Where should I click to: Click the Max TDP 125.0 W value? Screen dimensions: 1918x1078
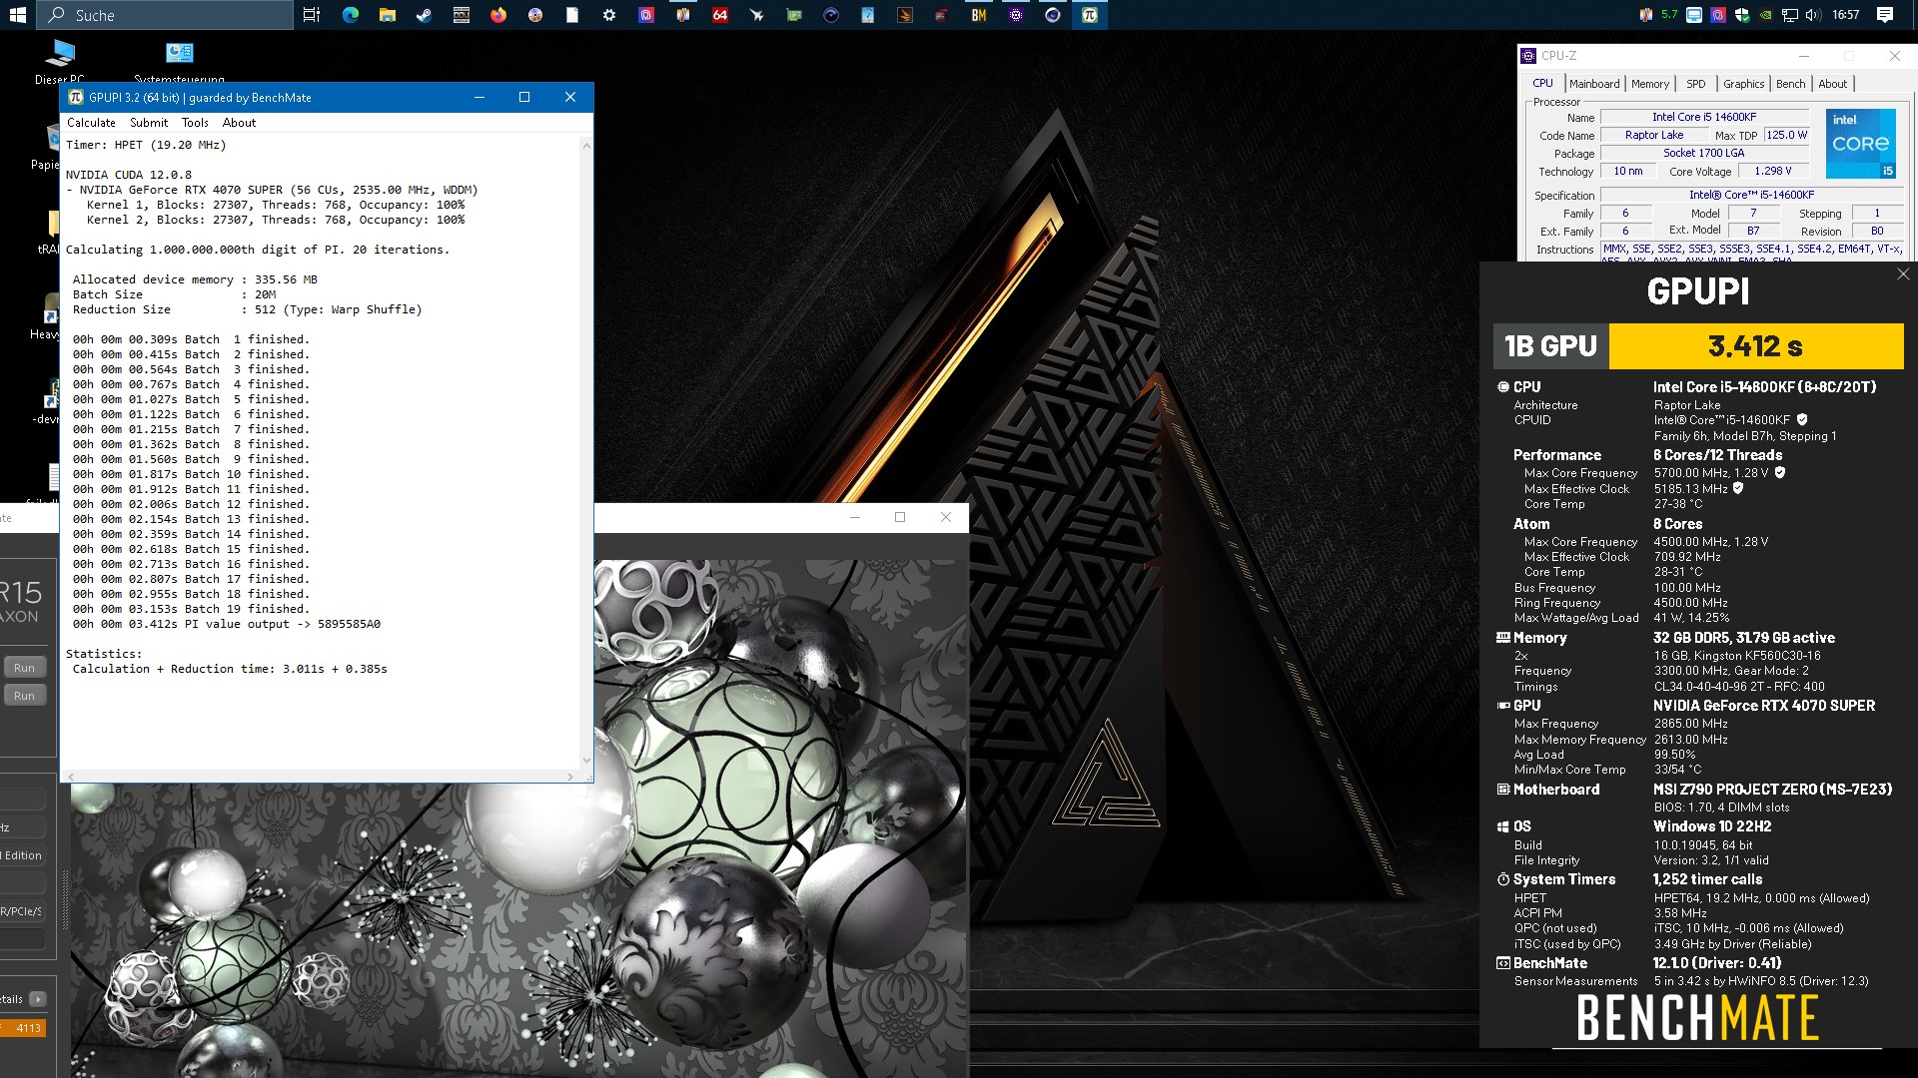[1786, 135]
